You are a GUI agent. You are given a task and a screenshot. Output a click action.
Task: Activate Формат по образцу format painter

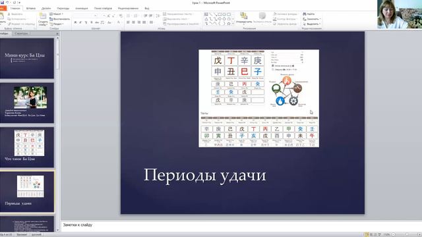pos(22,24)
